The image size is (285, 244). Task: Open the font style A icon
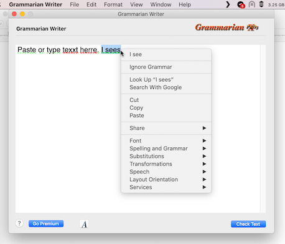(84, 224)
